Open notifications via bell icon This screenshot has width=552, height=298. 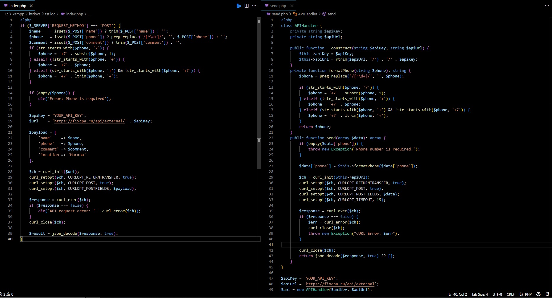(547, 294)
